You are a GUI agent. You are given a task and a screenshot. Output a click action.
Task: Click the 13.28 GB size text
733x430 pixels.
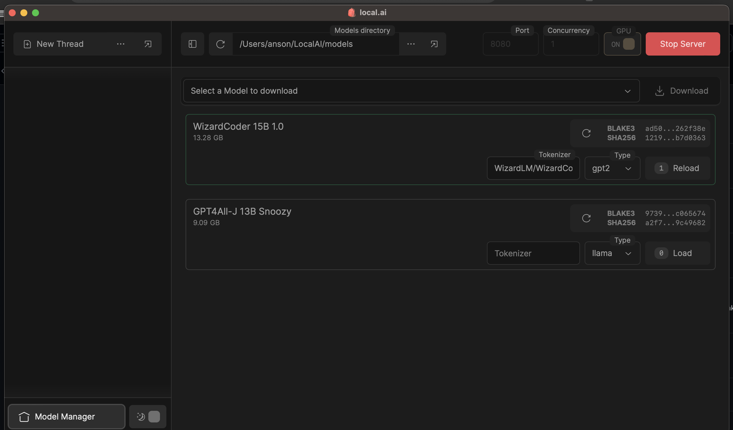(208, 138)
